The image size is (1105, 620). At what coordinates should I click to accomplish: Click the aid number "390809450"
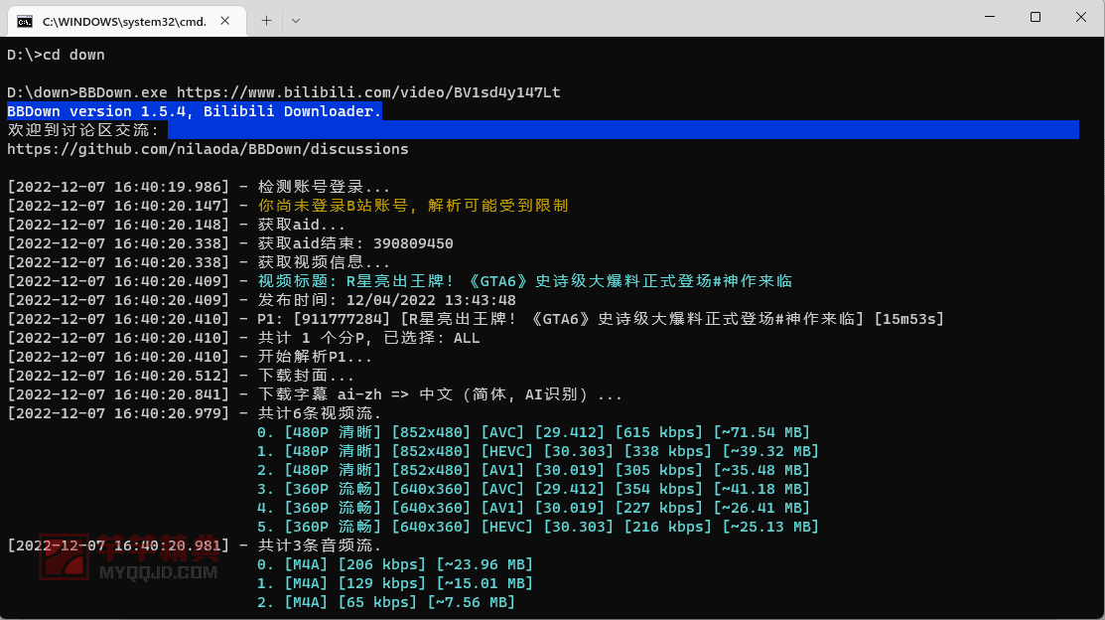pyautogui.click(x=413, y=243)
